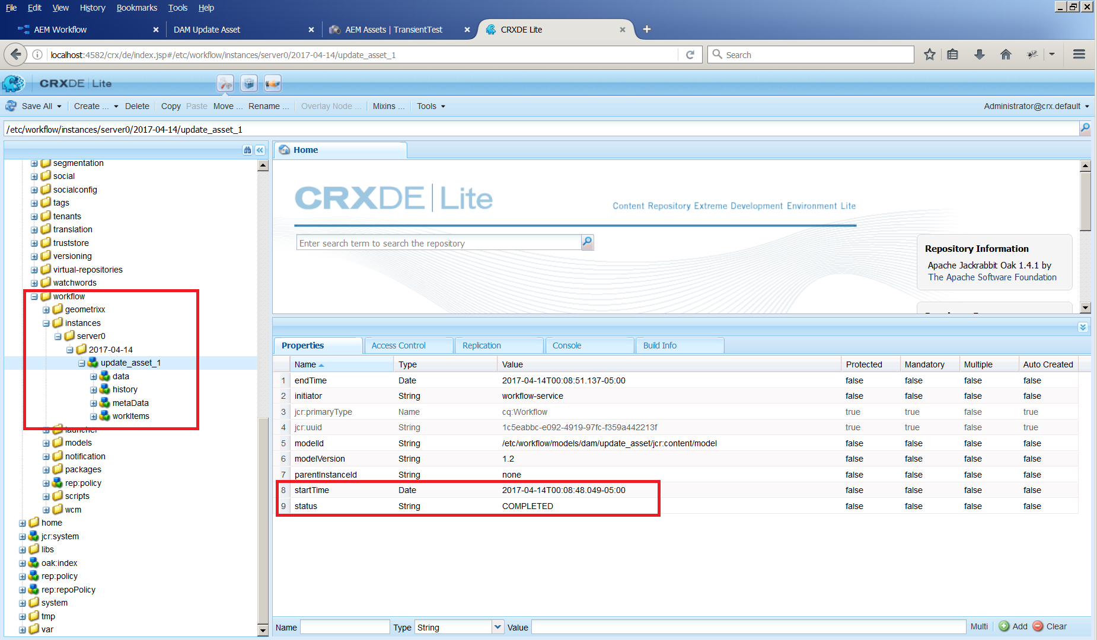This screenshot has width=1097, height=640.
Task: Select the data node in tree
Action: pos(121,376)
